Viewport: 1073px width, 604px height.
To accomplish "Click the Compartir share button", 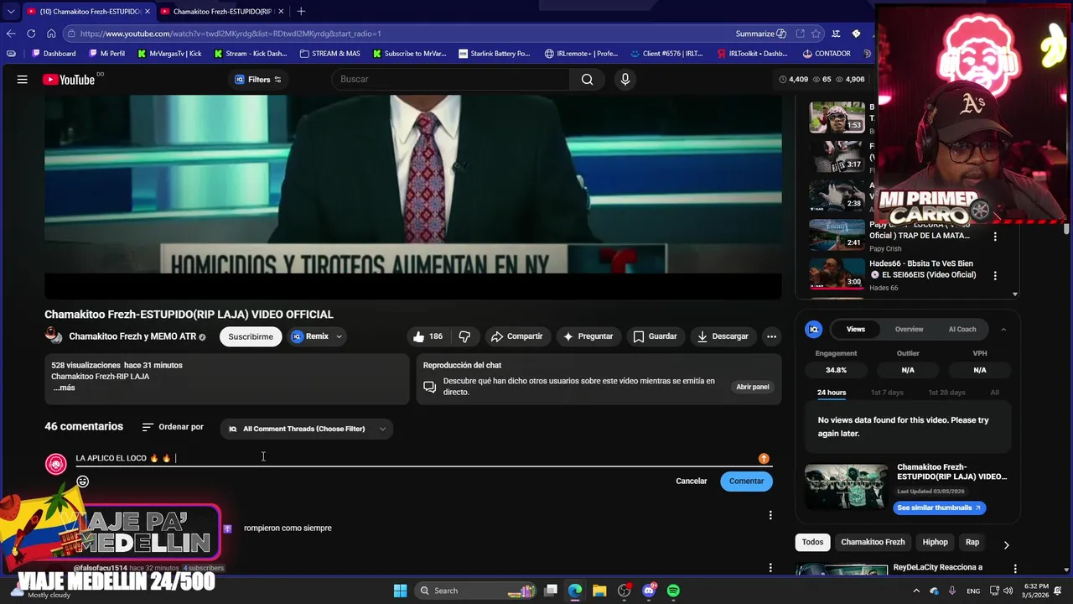I will (x=517, y=336).
